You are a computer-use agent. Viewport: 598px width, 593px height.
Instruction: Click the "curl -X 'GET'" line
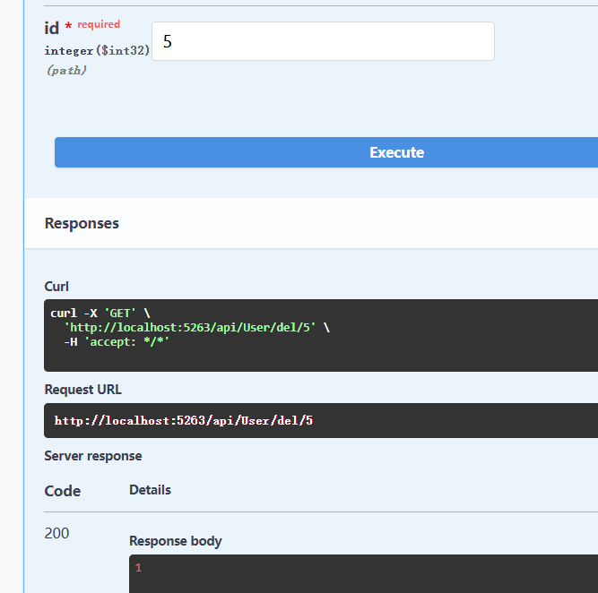100,314
